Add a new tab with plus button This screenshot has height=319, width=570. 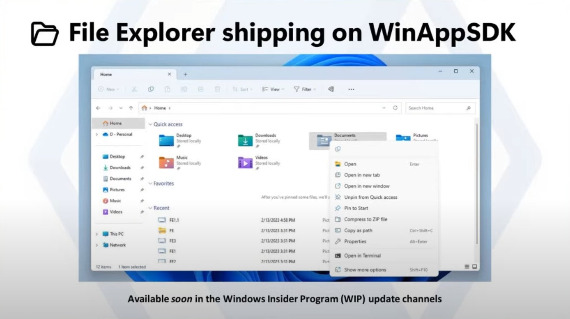point(185,74)
